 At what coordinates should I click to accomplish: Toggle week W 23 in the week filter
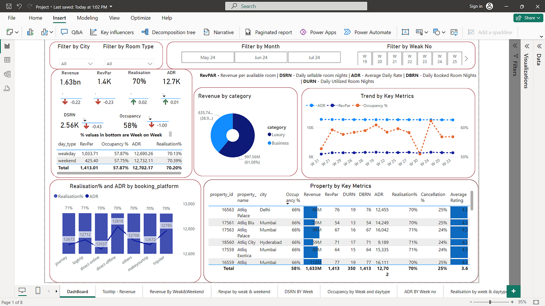(424, 58)
